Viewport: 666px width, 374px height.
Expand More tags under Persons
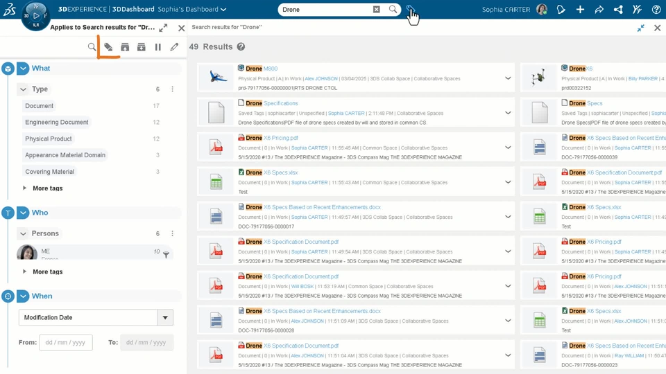[43, 271]
